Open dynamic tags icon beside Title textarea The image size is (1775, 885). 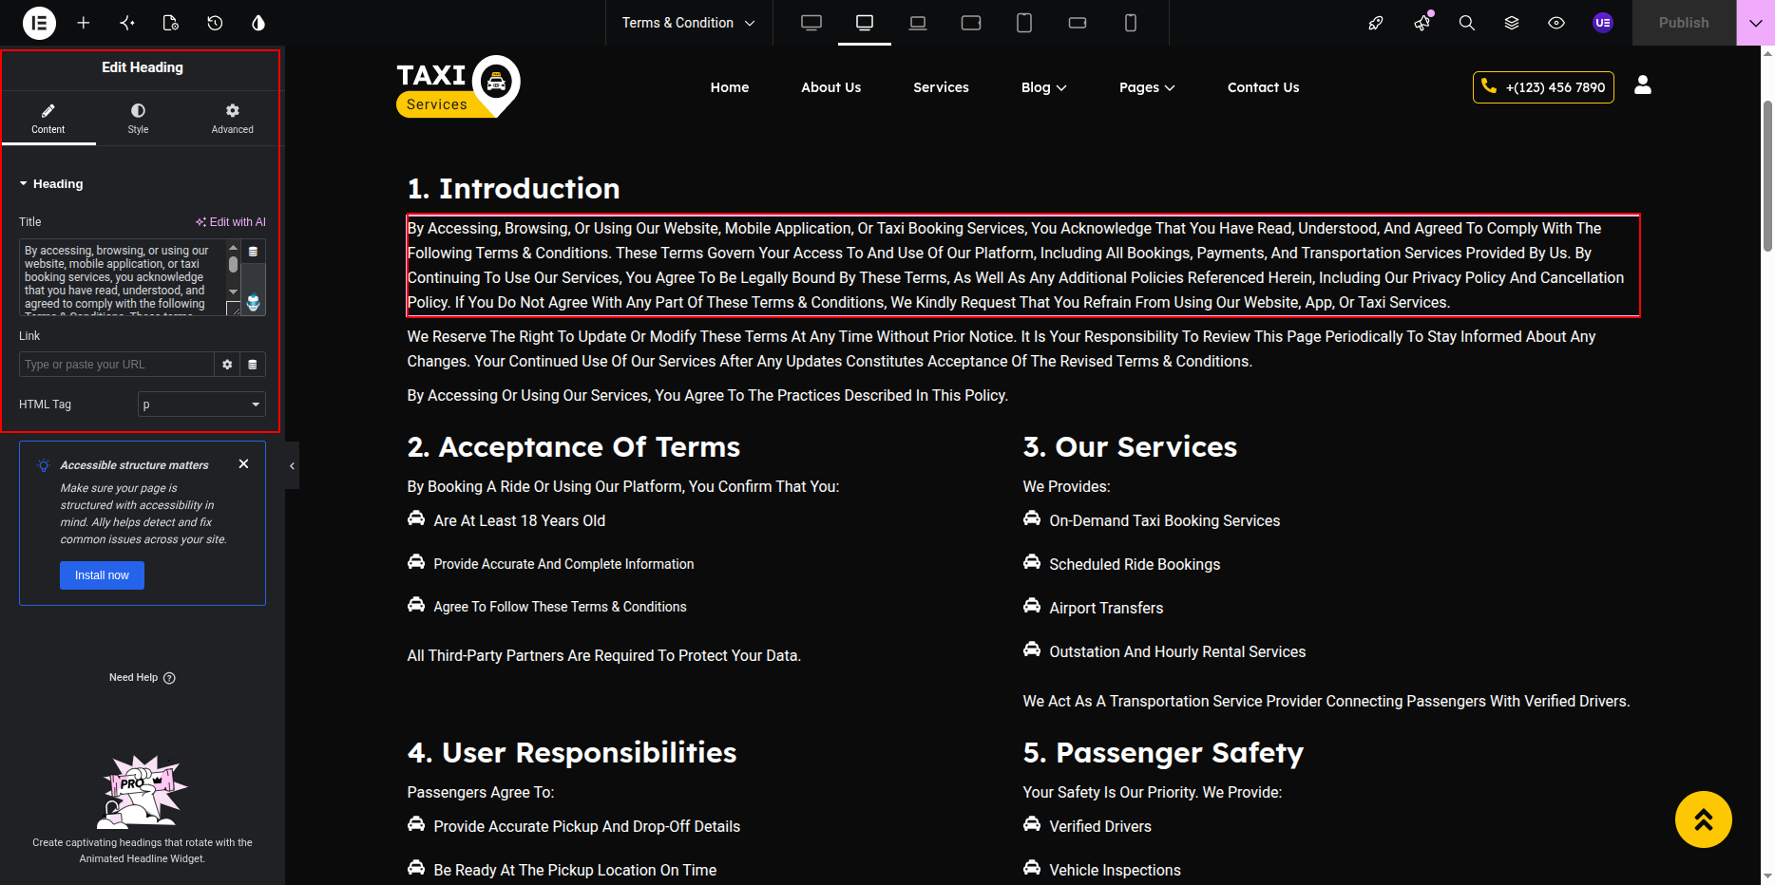(x=253, y=252)
